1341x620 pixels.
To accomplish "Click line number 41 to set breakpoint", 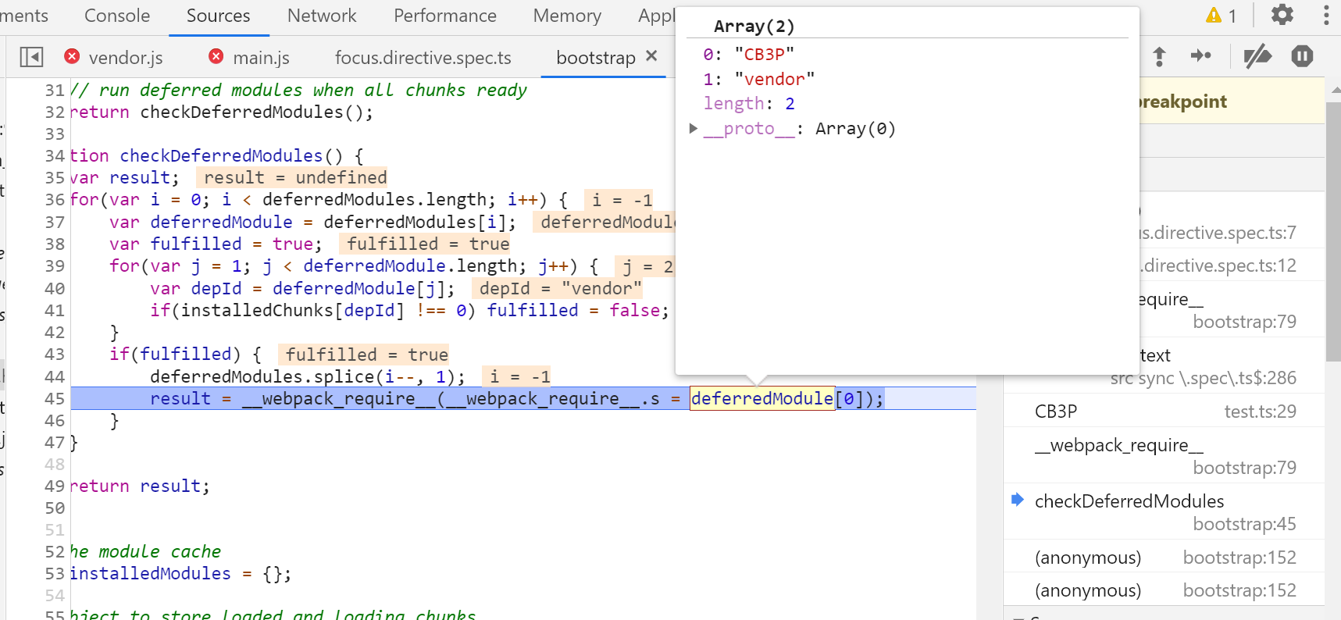I will pyautogui.click(x=55, y=311).
